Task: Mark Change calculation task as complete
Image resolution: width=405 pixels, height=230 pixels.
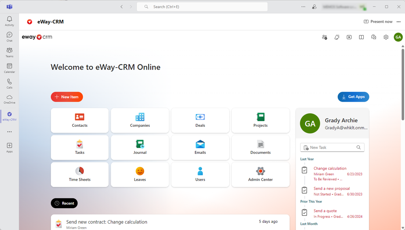Action: (x=305, y=170)
